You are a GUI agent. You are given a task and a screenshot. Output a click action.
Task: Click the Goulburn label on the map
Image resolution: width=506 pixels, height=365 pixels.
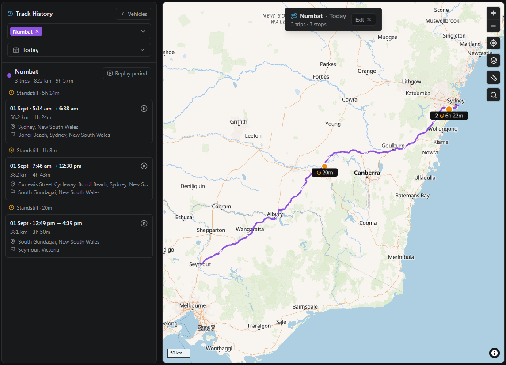pos(393,146)
